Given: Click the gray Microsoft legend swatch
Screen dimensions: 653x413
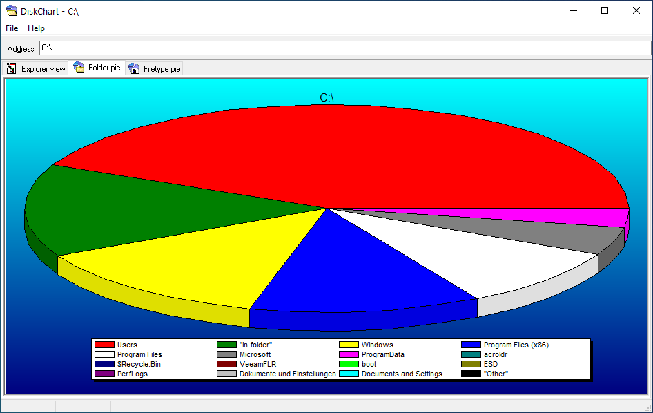Looking at the screenshot, I should 226,354.
